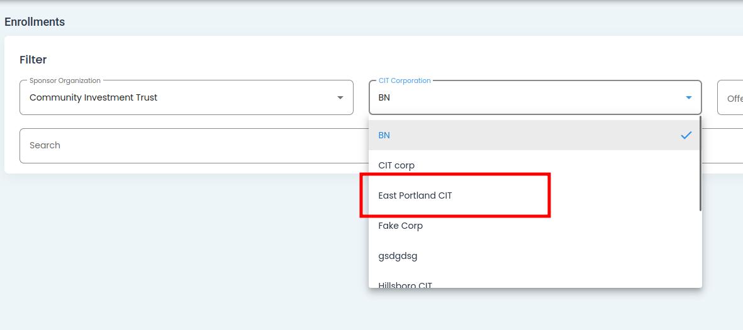Screen dimensions: 743x330
Task: Click the Sponsor Organization dropdown arrow
Action: [340, 97]
